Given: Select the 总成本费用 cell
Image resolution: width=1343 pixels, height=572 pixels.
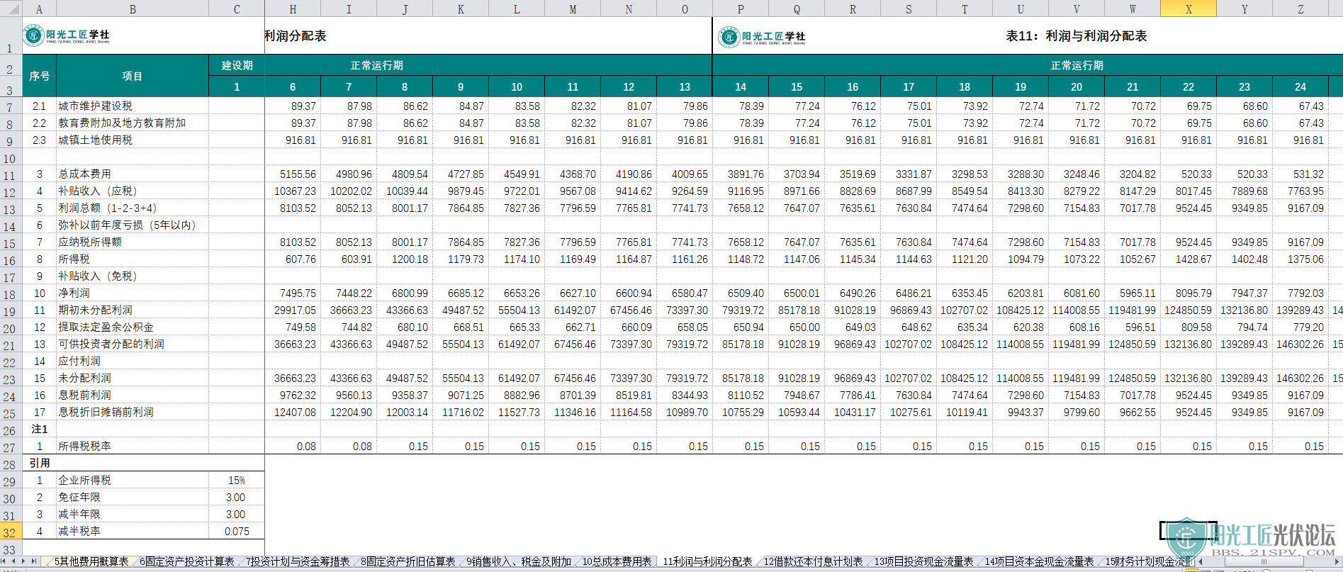Looking at the screenshot, I should coord(133,174).
